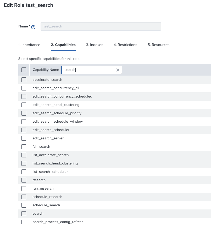Go to the 4. Restrictions tab
This screenshot has height=239, width=211.
point(125,45)
